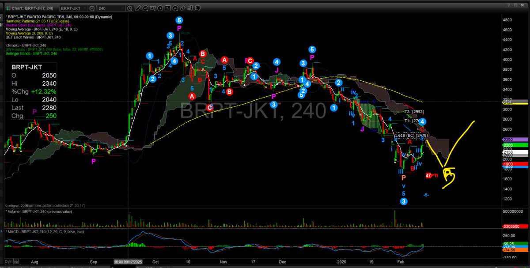This screenshot has height=268, width=530.
Task: Click the symbol link icon after BRPT-JKT box
Action: click(x=92, y=8)
